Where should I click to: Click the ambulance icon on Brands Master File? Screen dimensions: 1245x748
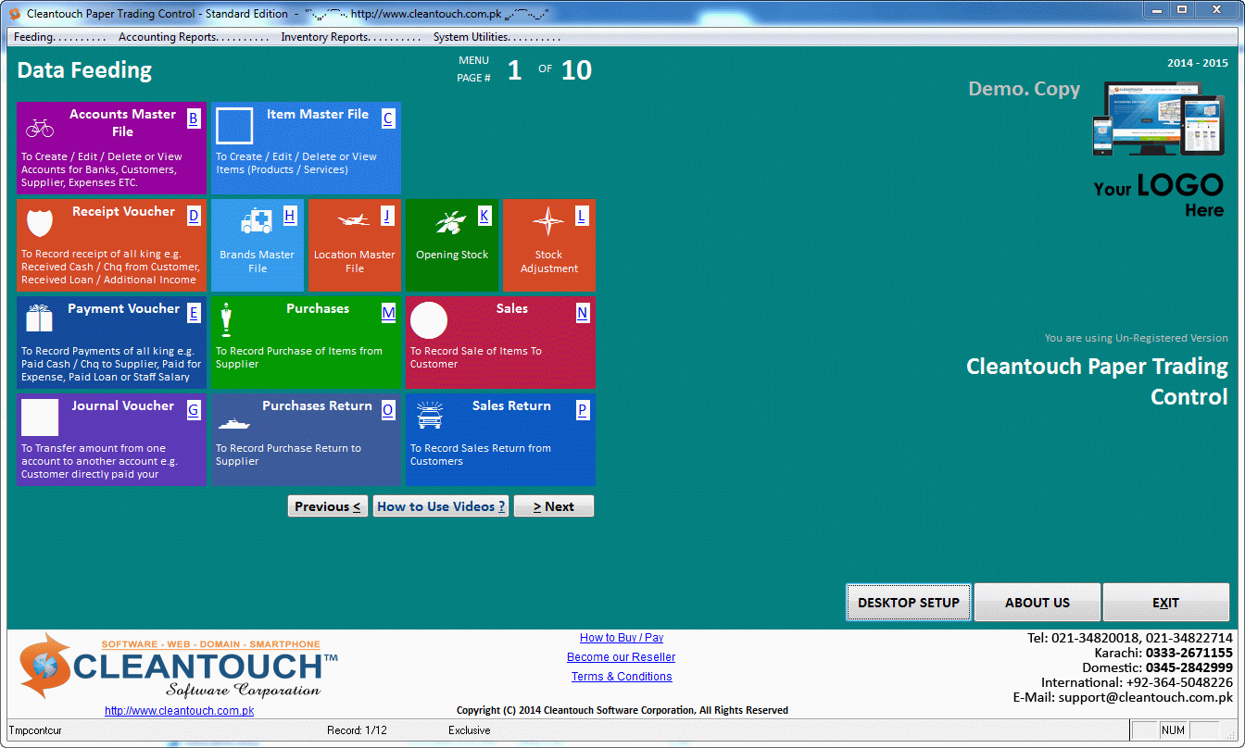coord(257,221)
